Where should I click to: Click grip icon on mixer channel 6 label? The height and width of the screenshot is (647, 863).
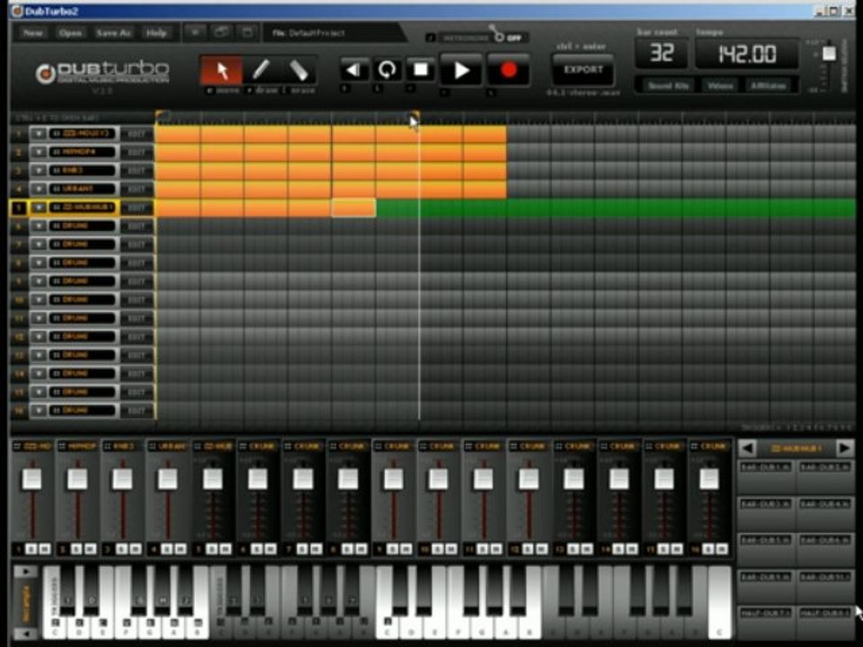coord(243,447)
